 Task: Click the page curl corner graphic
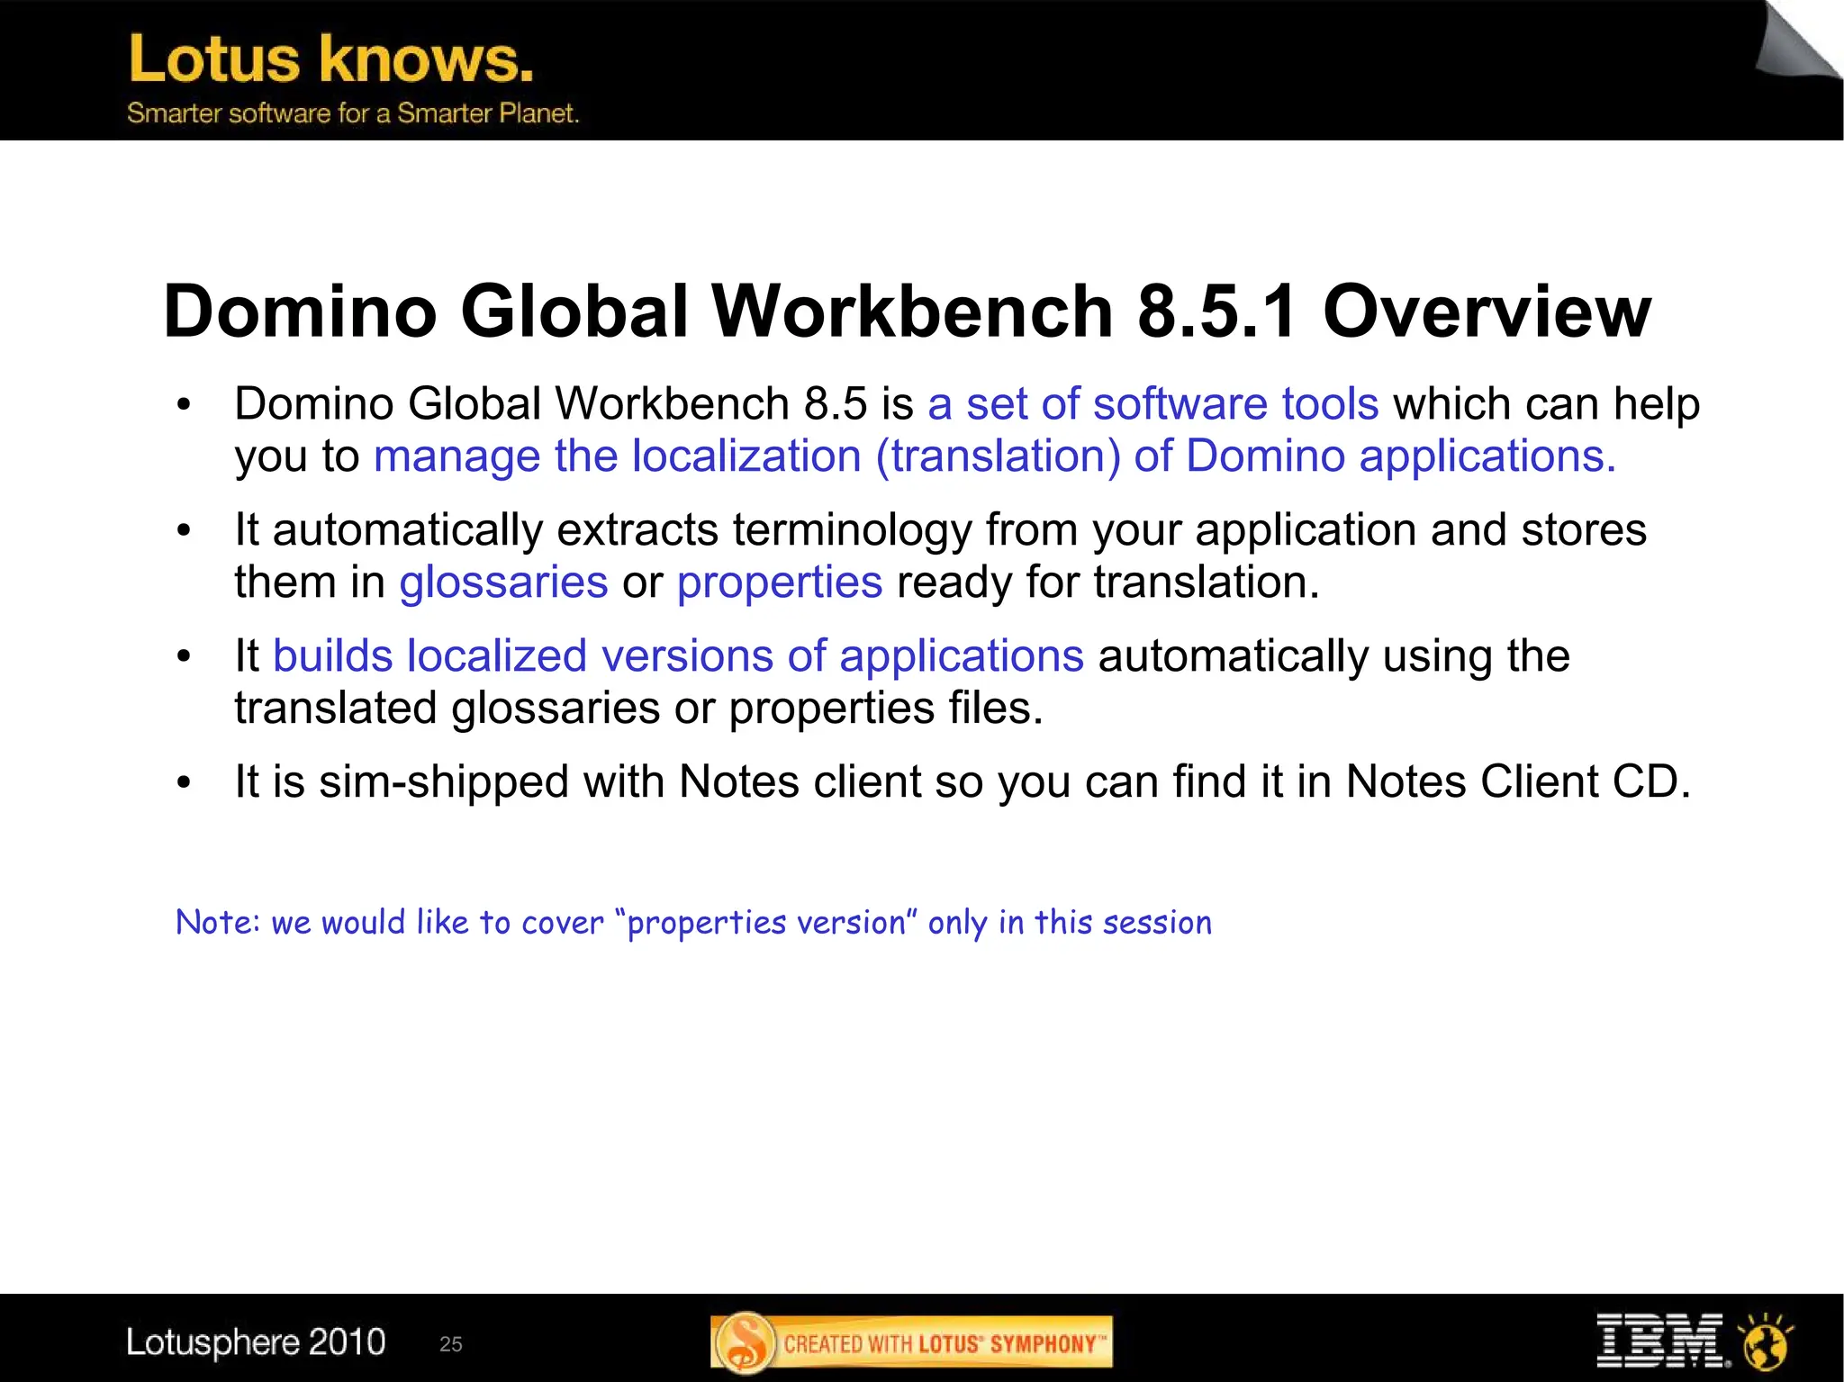click(x=1798, y=41)
